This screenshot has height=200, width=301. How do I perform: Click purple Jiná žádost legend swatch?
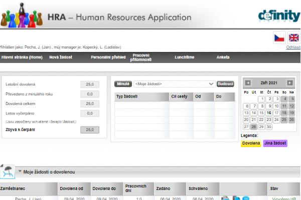[274, 143]
